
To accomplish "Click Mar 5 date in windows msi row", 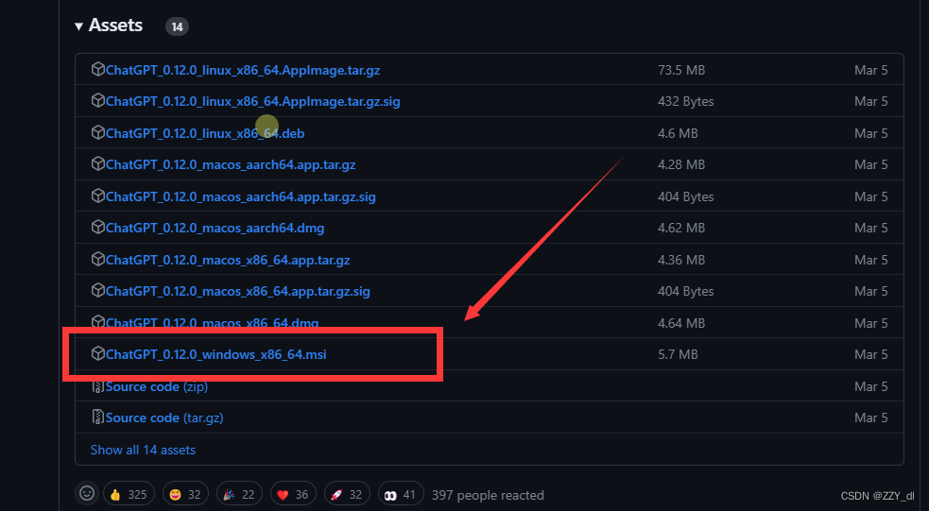I will 871,354.
